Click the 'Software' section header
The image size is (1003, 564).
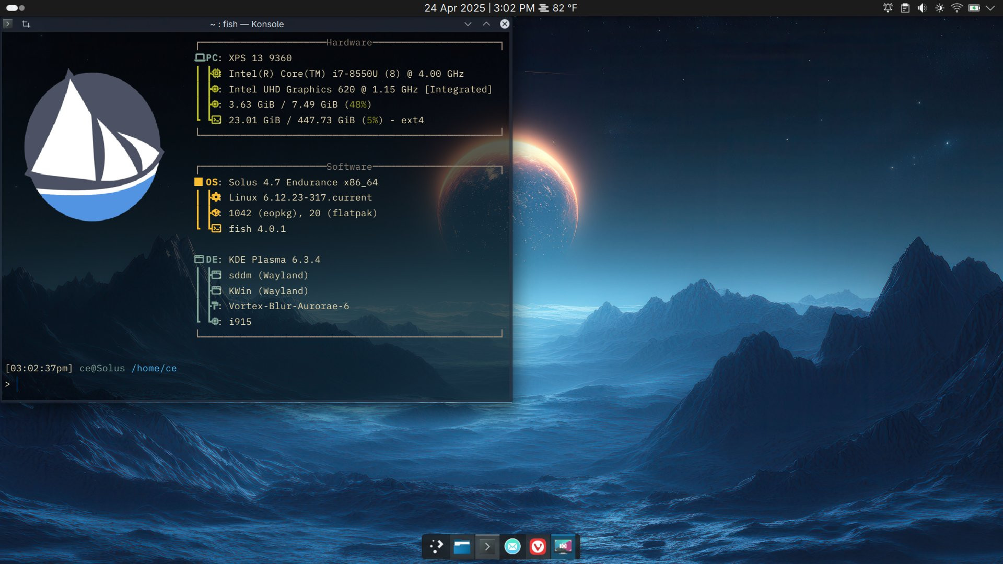tap(349, 167)
